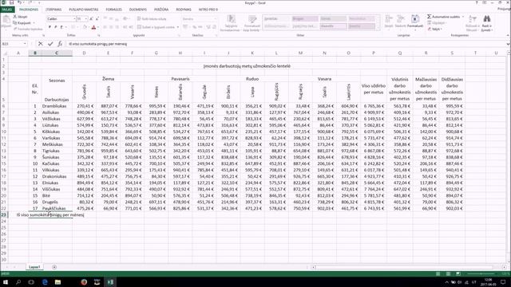Add a new sheet with plus icon
The width and height of the screenshot is (511, 287).
[54, 267]
